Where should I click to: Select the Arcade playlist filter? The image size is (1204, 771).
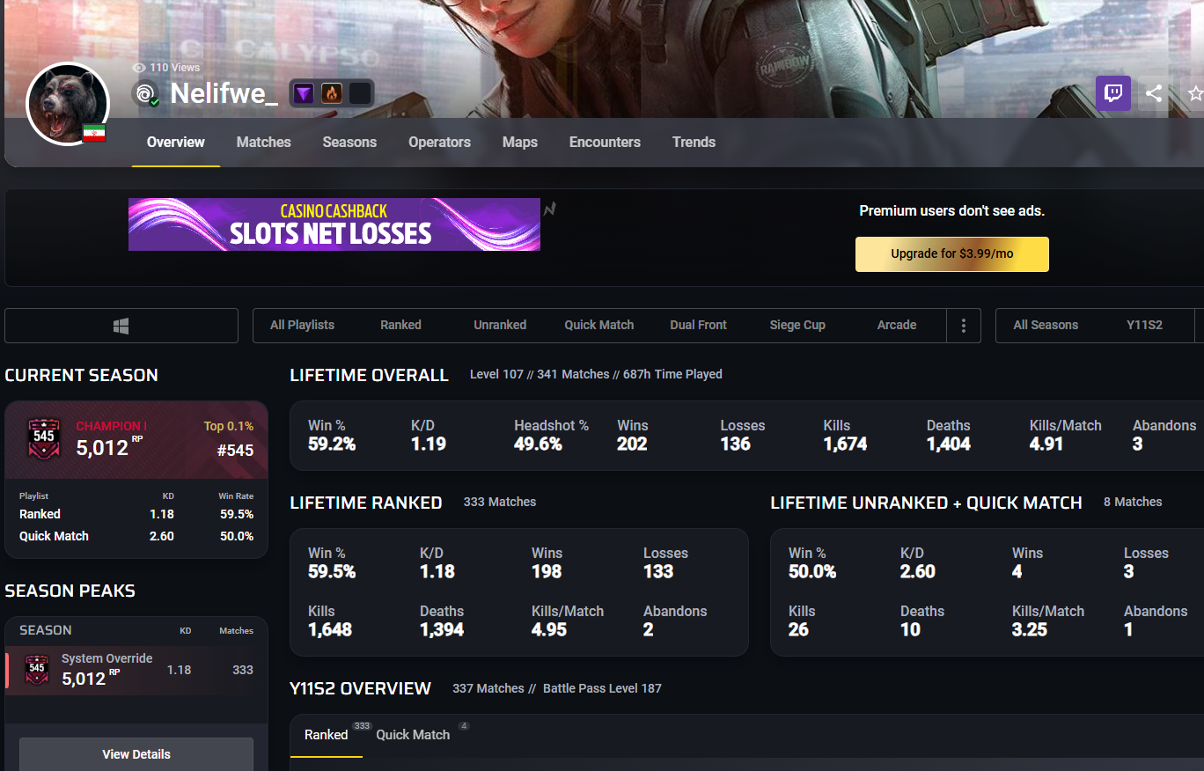(x=897, y=325)
